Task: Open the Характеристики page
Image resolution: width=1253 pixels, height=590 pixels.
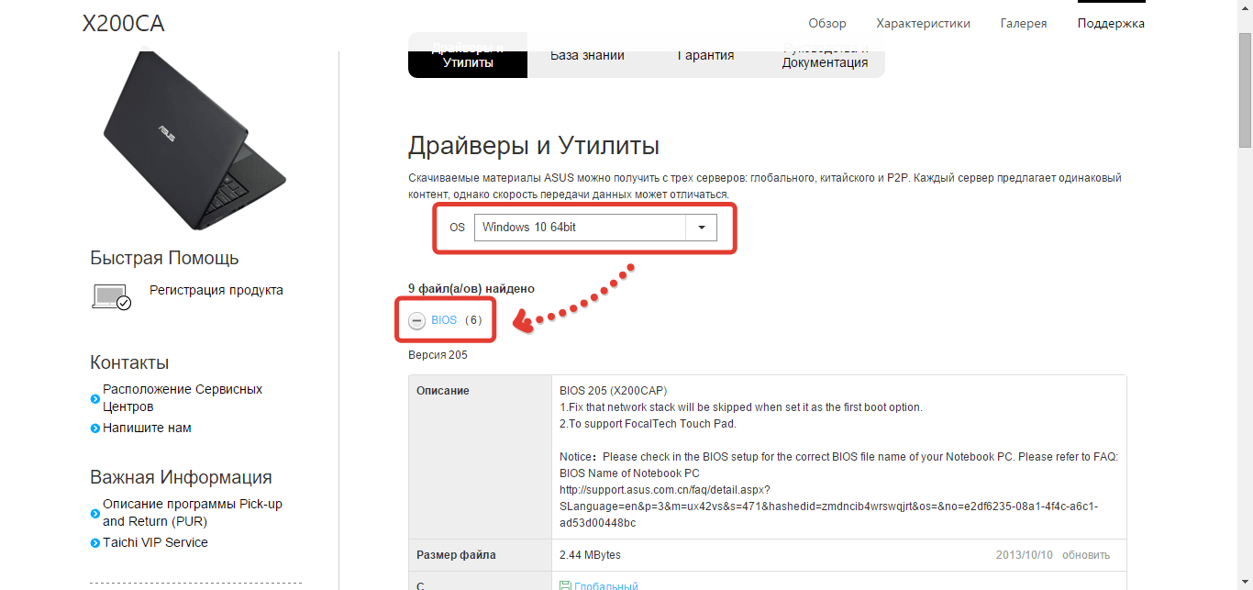Action: point(923,24)
